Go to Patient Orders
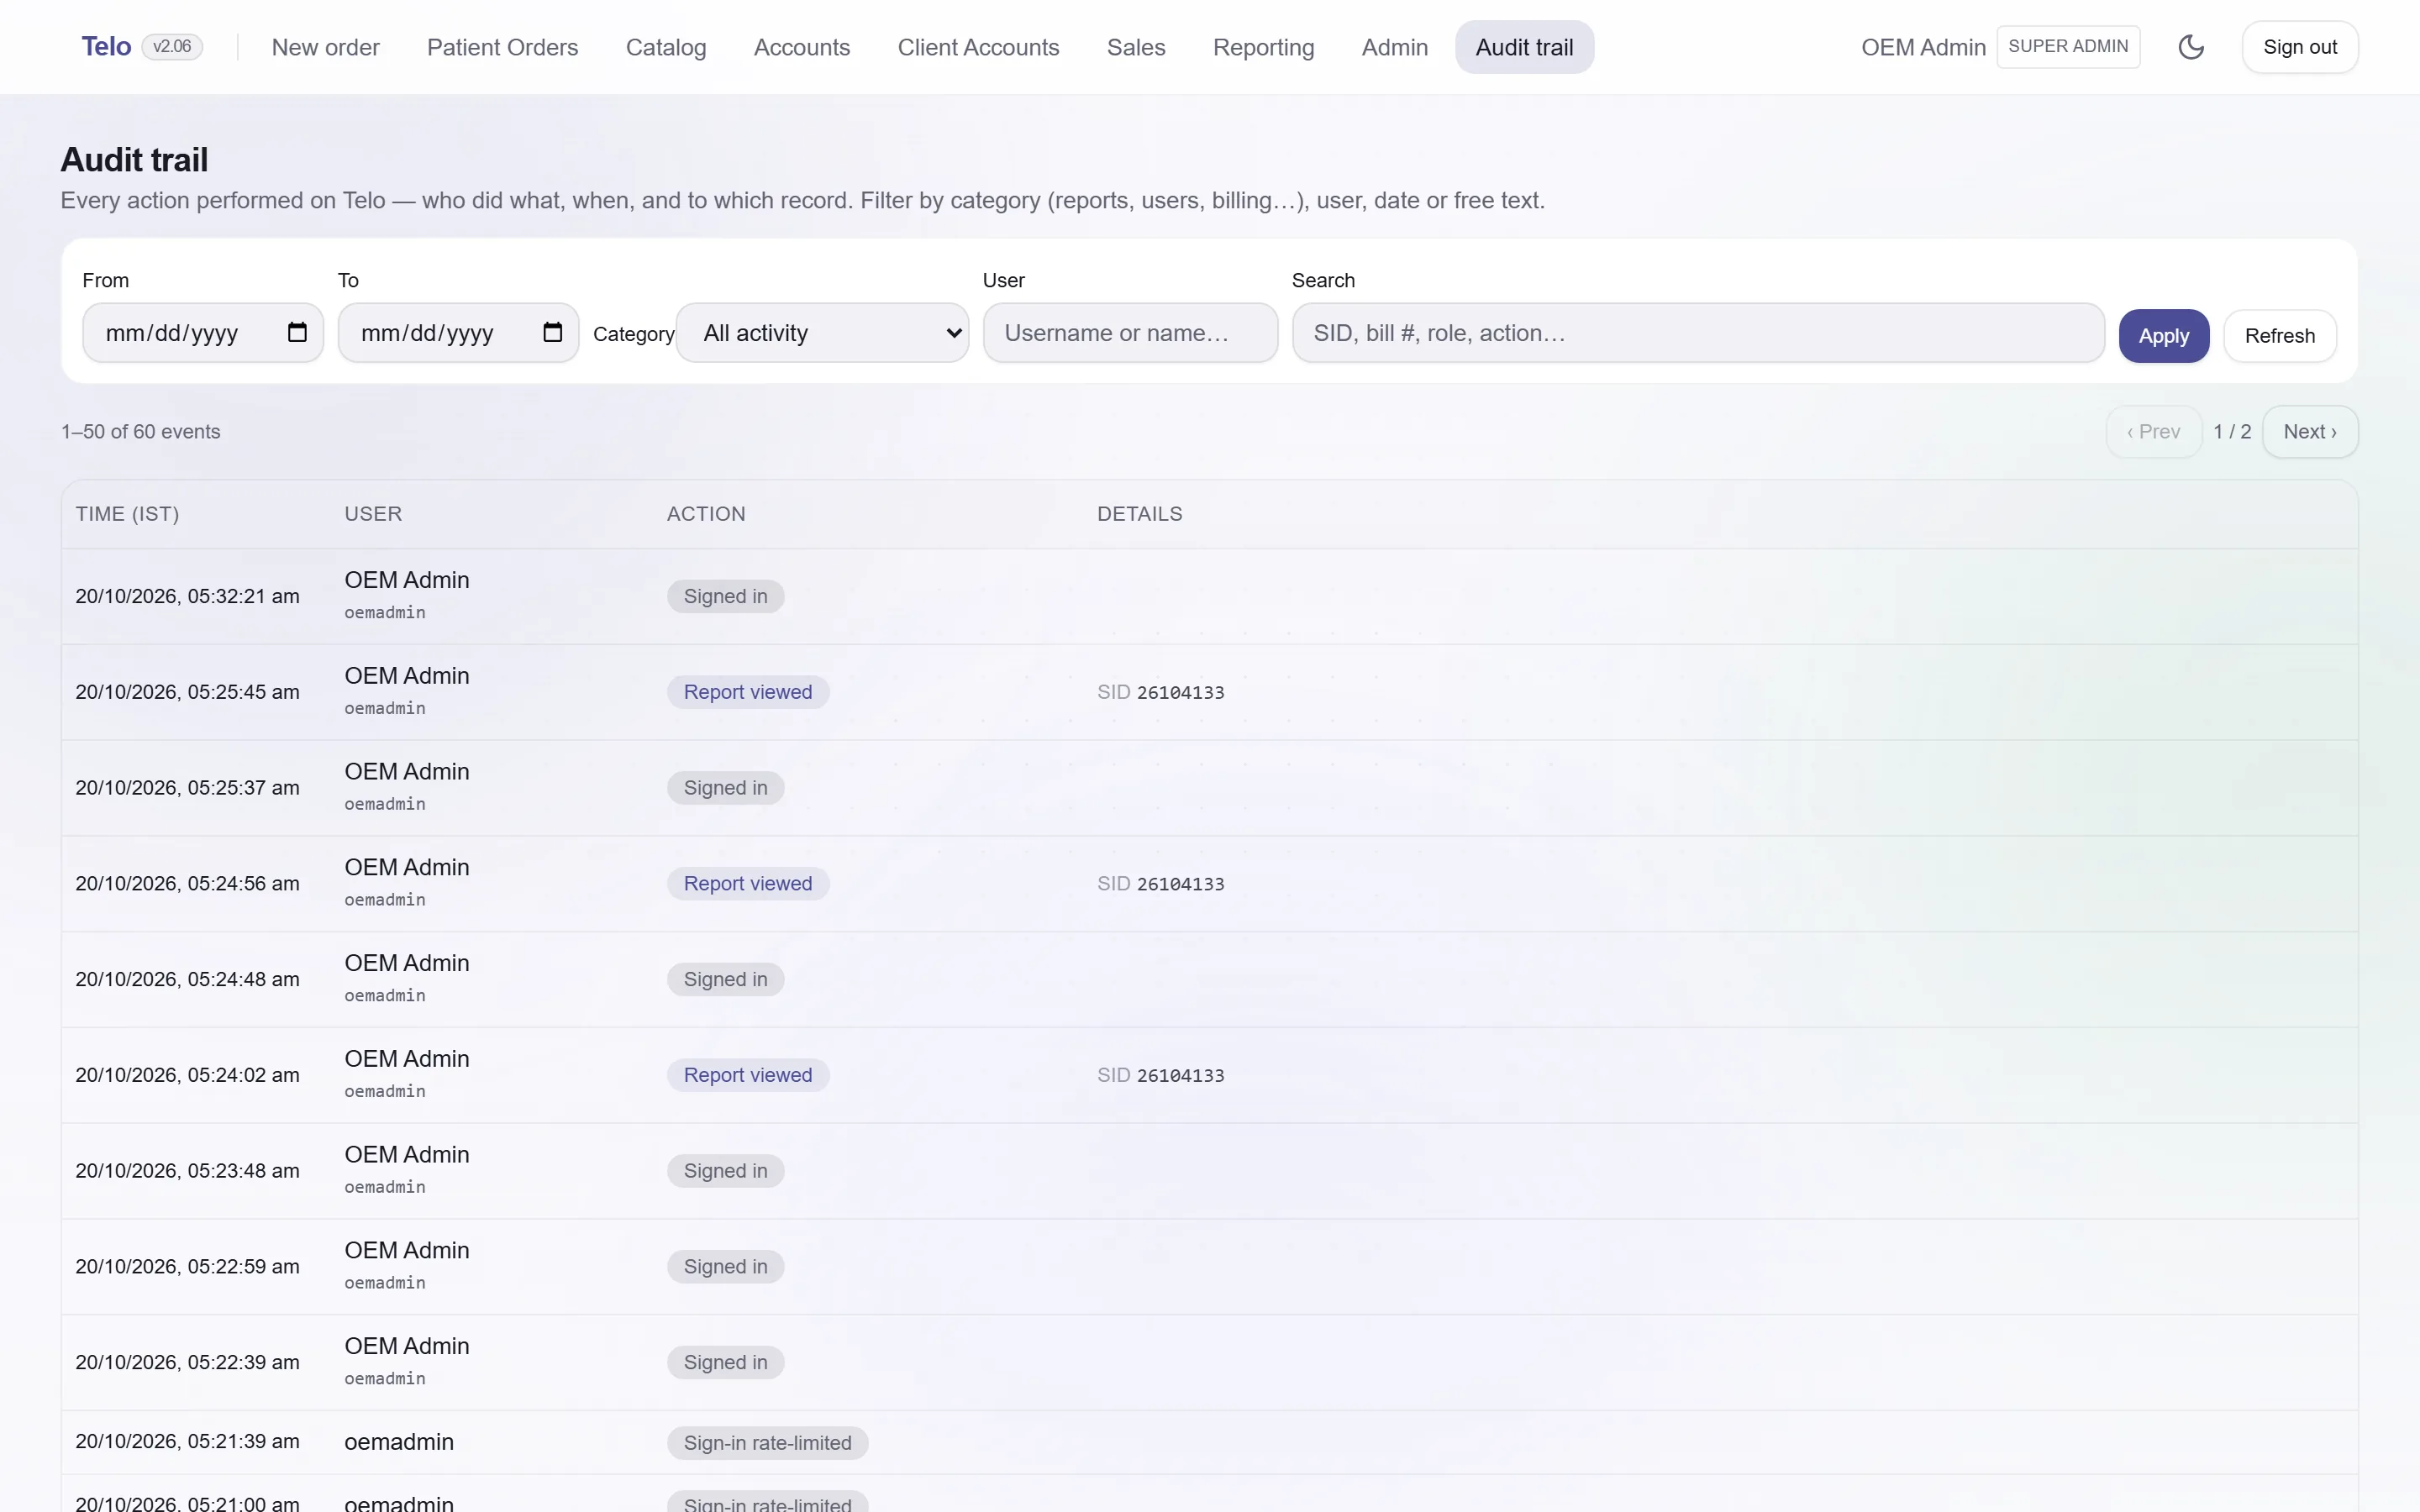The width and height of the screenshot is (2420, 1512). click(502, 47)
